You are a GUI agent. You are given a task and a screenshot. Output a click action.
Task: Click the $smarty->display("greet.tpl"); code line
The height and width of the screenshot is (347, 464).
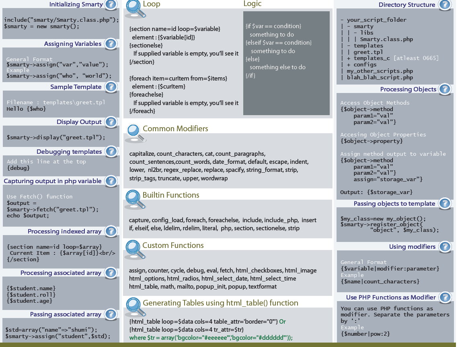click(x=56, y=138)
